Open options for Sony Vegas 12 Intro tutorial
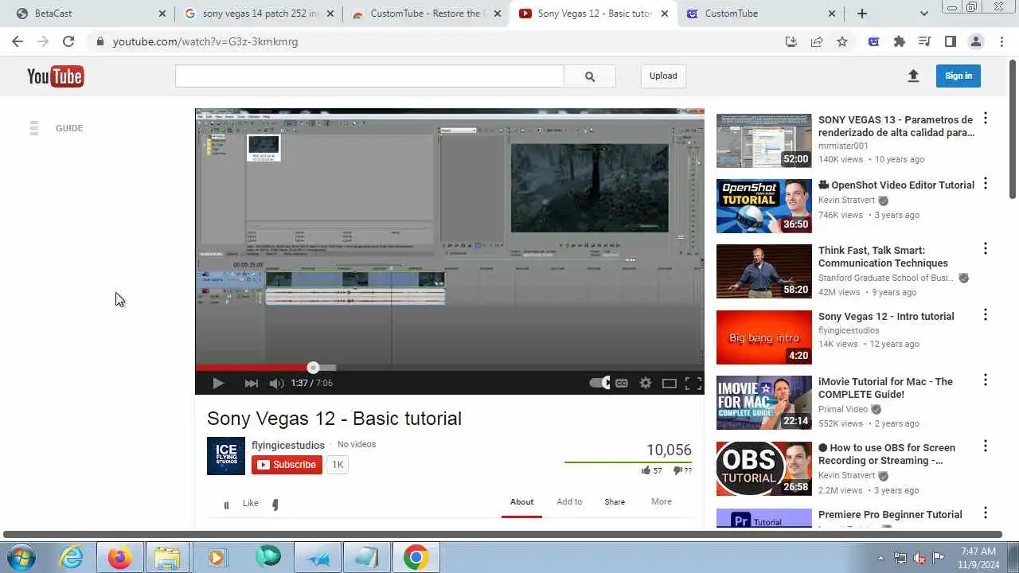1019x573 pixels. (x=986, y=314)
